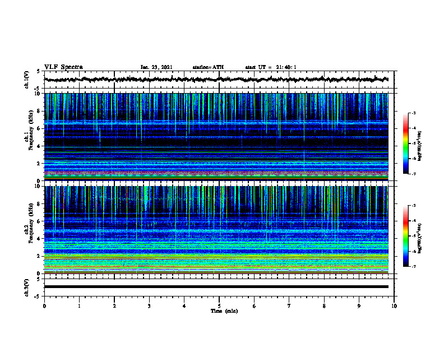Screen dimensions: 444x343
Task: Click the ch.1(V) waveform axis label
Action: pos(26,80)
